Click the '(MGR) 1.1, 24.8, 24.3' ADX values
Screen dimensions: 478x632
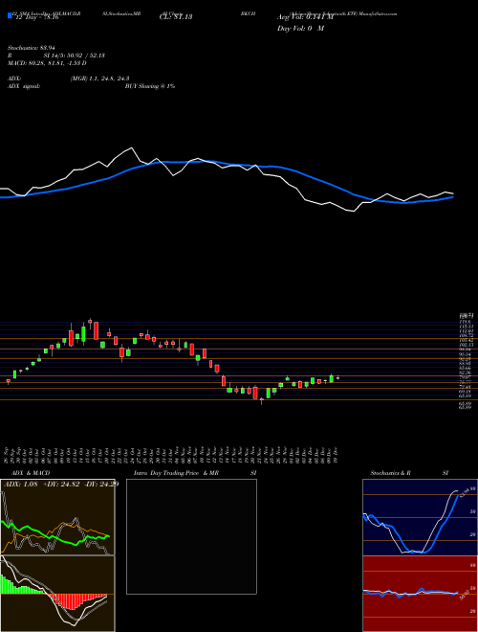pyautogui.click(x=99, y=79)
